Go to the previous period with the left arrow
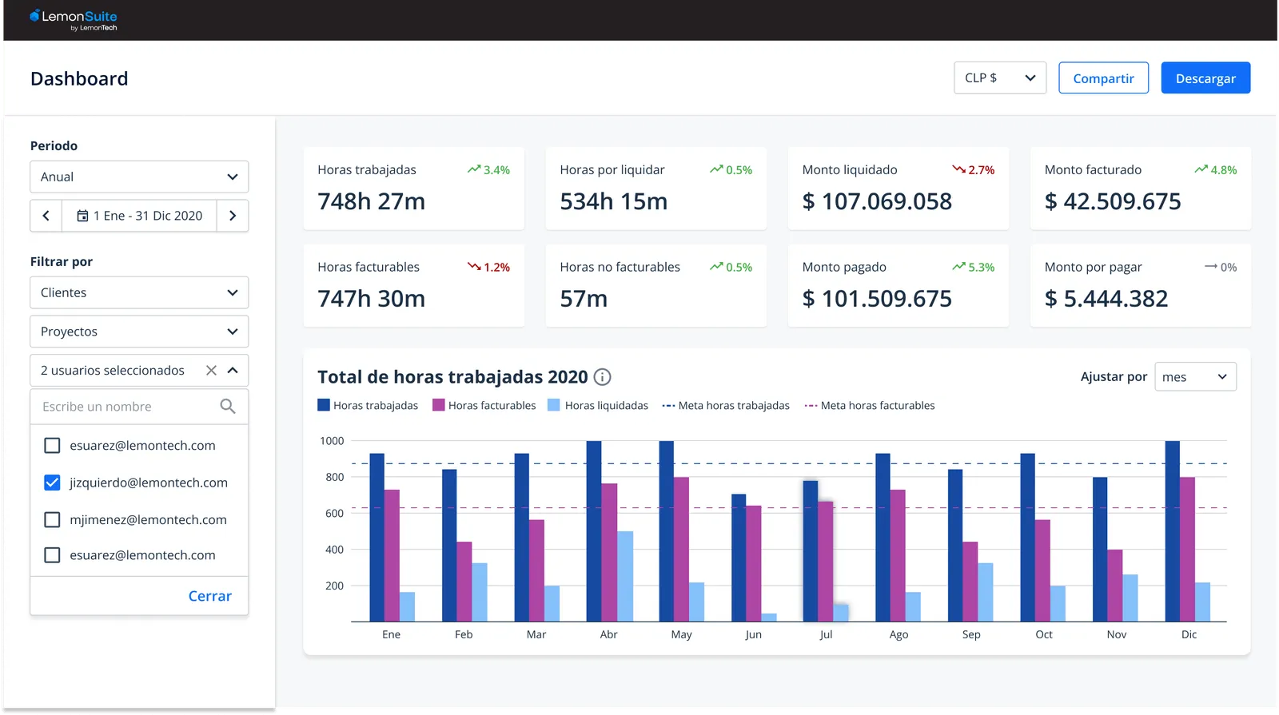1279x715 pixels. tap(46, 216)
